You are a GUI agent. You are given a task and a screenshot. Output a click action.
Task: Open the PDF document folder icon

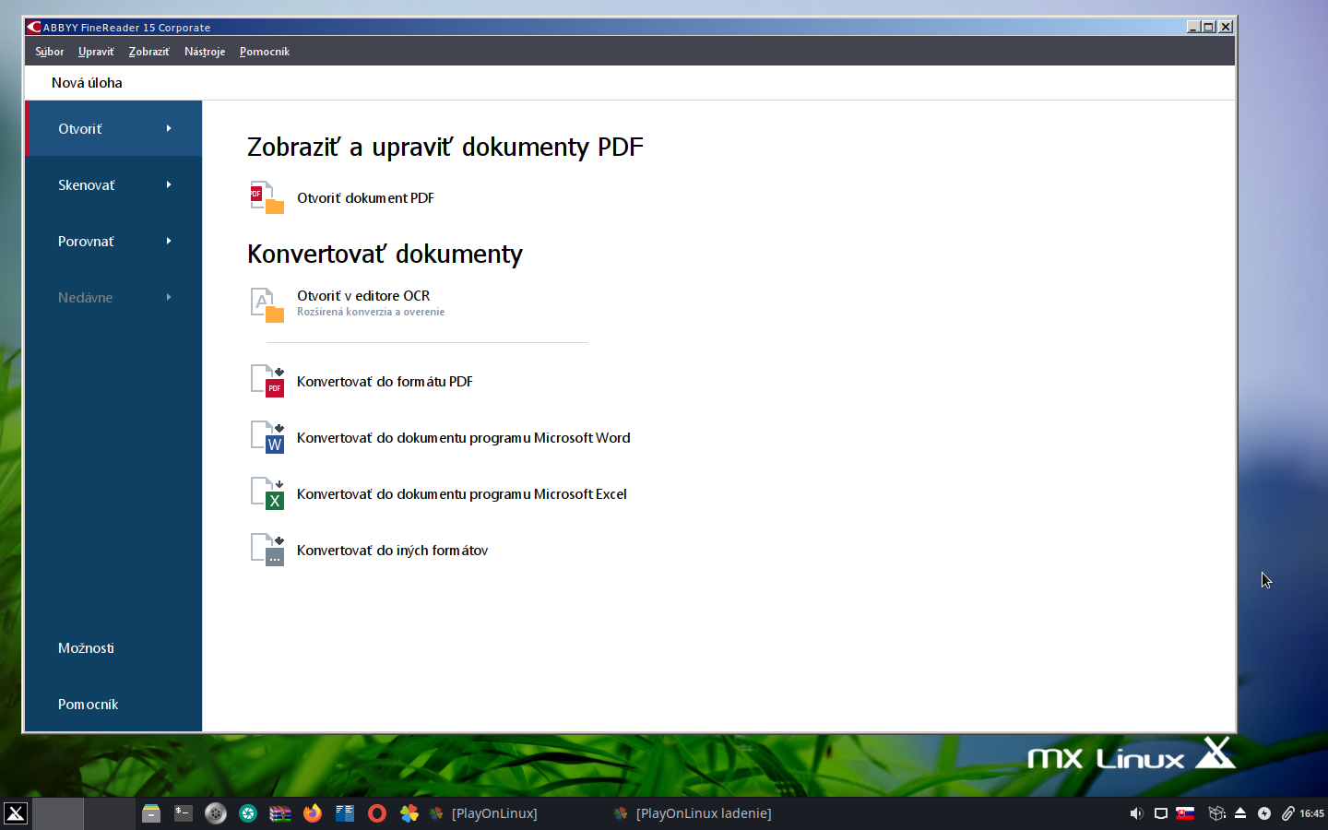tap(267, 197)
